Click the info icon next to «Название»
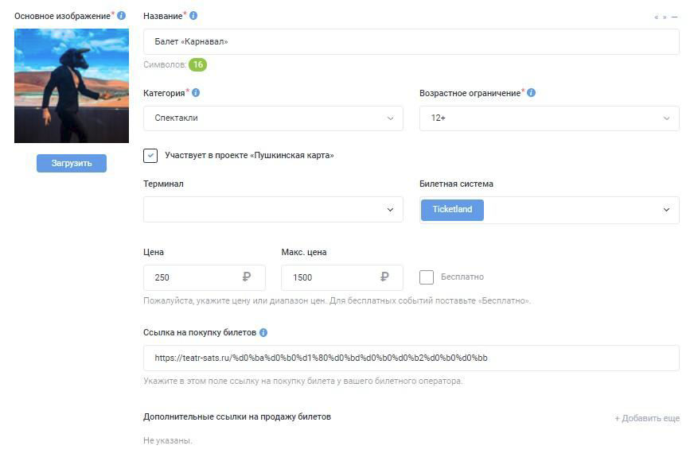Viewport: 694px width, 457px height. [193, 16]
